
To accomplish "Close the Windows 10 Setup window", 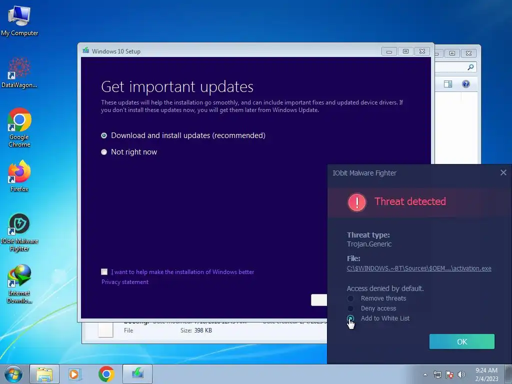I will [x=422, y=51].
